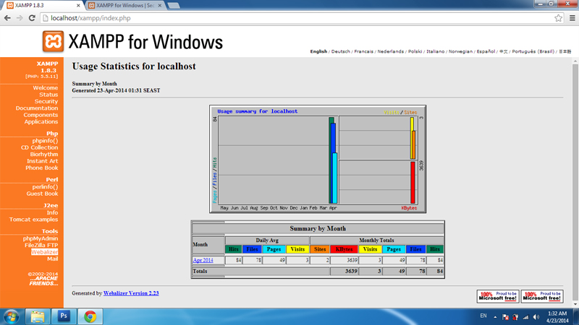Viewport: 579px width, 325px height.
Task: Click the usage summary chart image
Action: tap(318, 159)
